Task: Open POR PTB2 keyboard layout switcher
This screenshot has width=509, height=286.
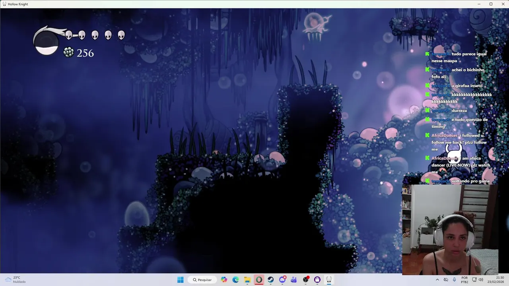Action: click(464, 280)
